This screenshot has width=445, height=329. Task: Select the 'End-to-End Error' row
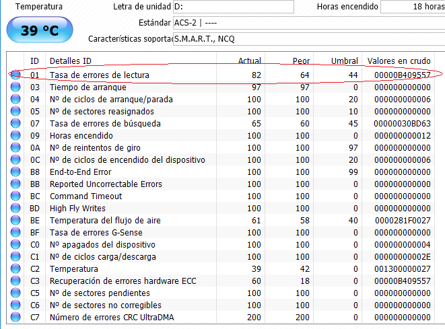[220, 172]
